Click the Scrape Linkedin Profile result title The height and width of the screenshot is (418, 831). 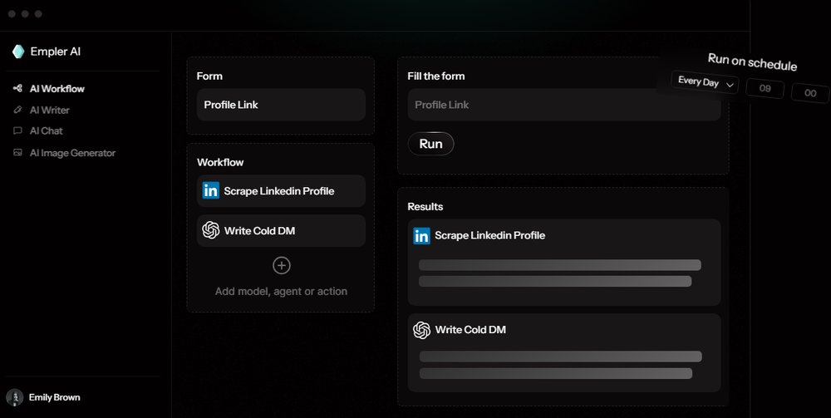point(489,236)
